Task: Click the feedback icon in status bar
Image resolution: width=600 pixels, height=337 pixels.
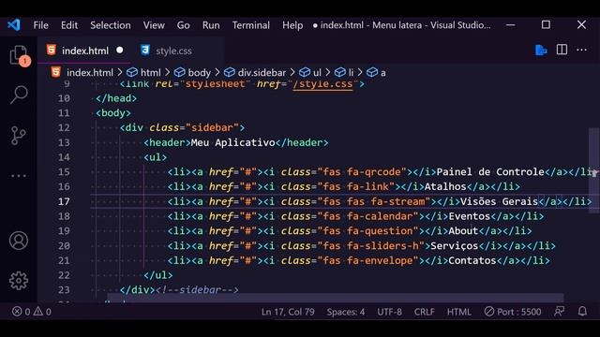Action: pyautogui.click(x=560, y=312)
